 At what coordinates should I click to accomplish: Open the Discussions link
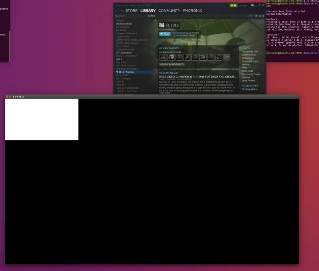pyautogui.click(x=248, y=58)
